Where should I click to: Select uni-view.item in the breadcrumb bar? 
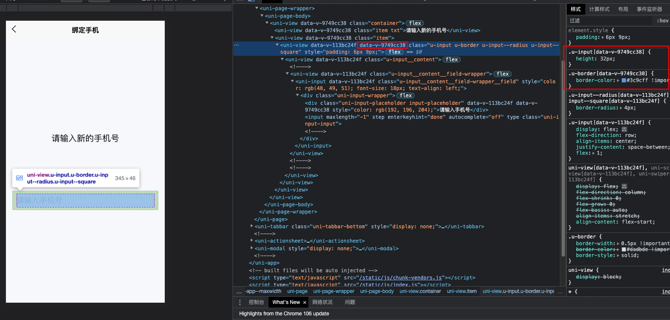[462, 291]
